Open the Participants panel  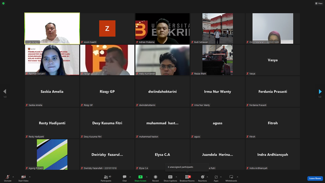click(106, 178)
